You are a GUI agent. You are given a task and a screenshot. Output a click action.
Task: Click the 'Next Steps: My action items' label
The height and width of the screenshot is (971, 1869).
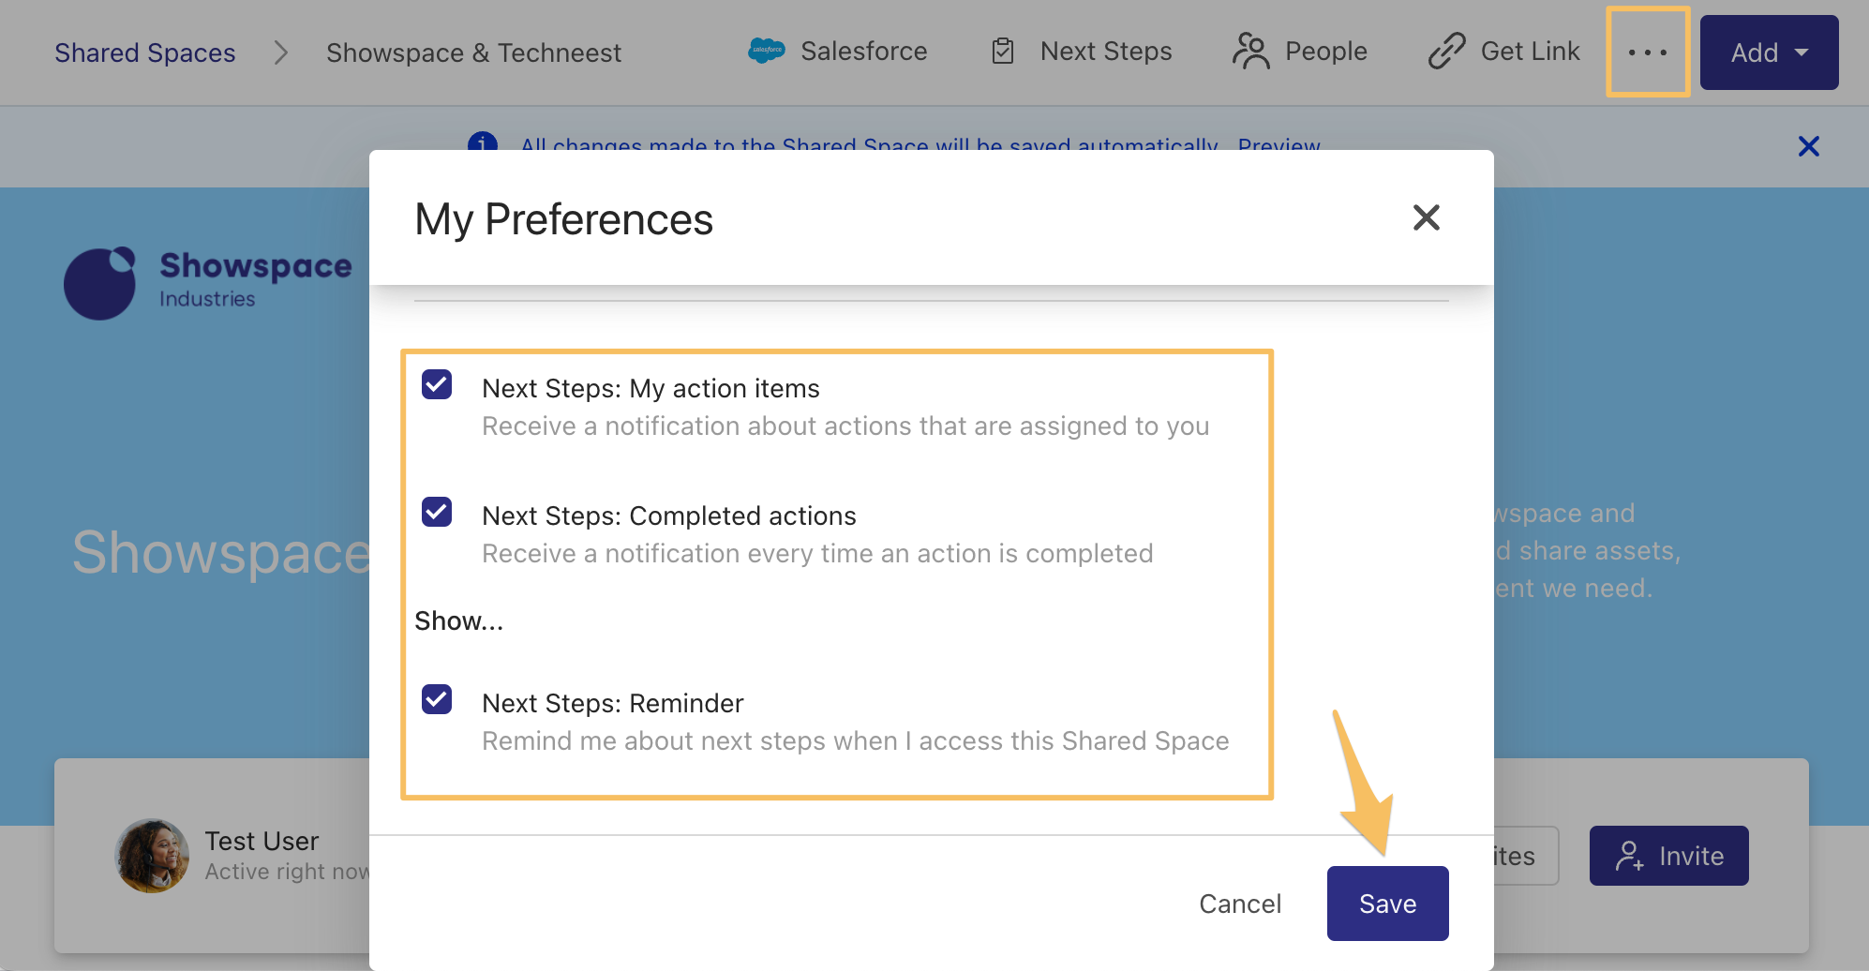(650, 388)
